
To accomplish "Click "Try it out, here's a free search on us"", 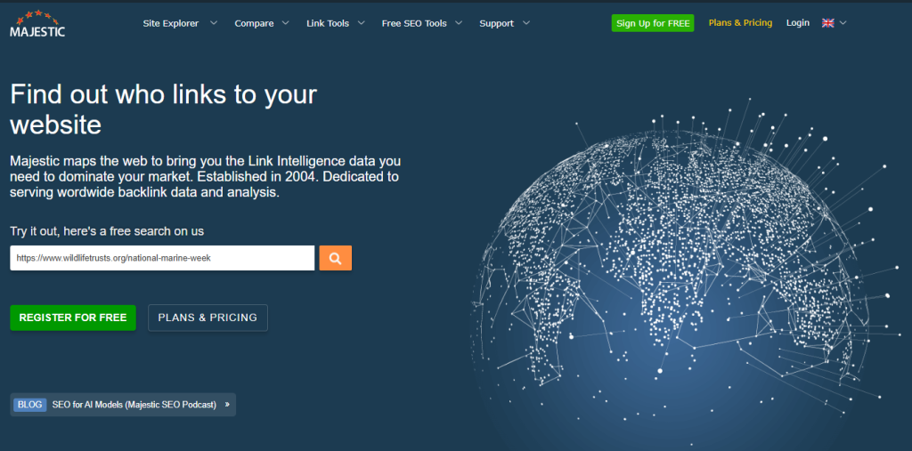I will [x=107, y=230].
